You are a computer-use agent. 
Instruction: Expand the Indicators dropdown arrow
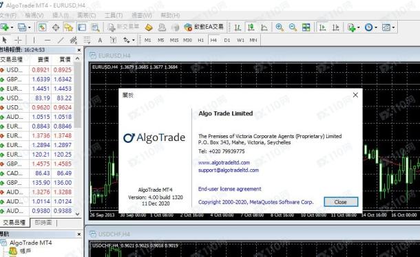(x=359, y=27)
